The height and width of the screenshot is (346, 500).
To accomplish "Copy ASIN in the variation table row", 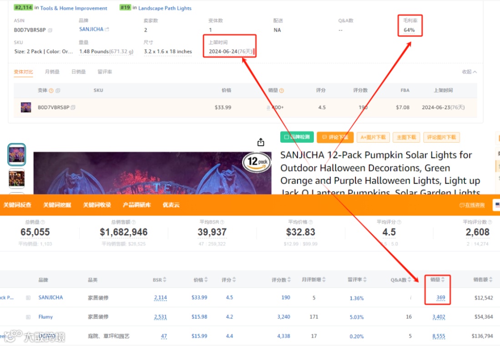I will 73,107.
